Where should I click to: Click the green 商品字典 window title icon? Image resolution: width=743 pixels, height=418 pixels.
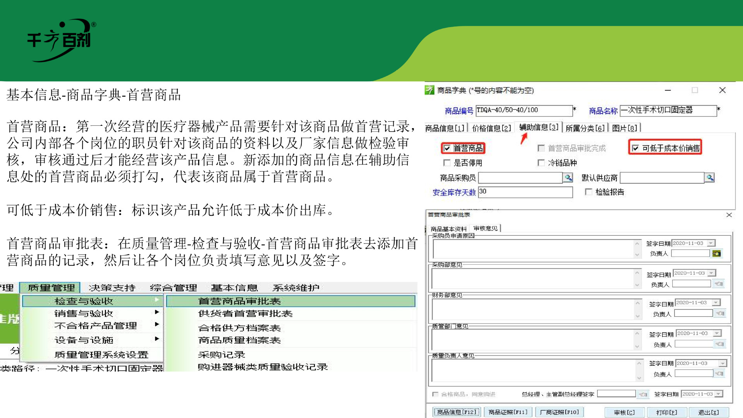click(430, 90)
